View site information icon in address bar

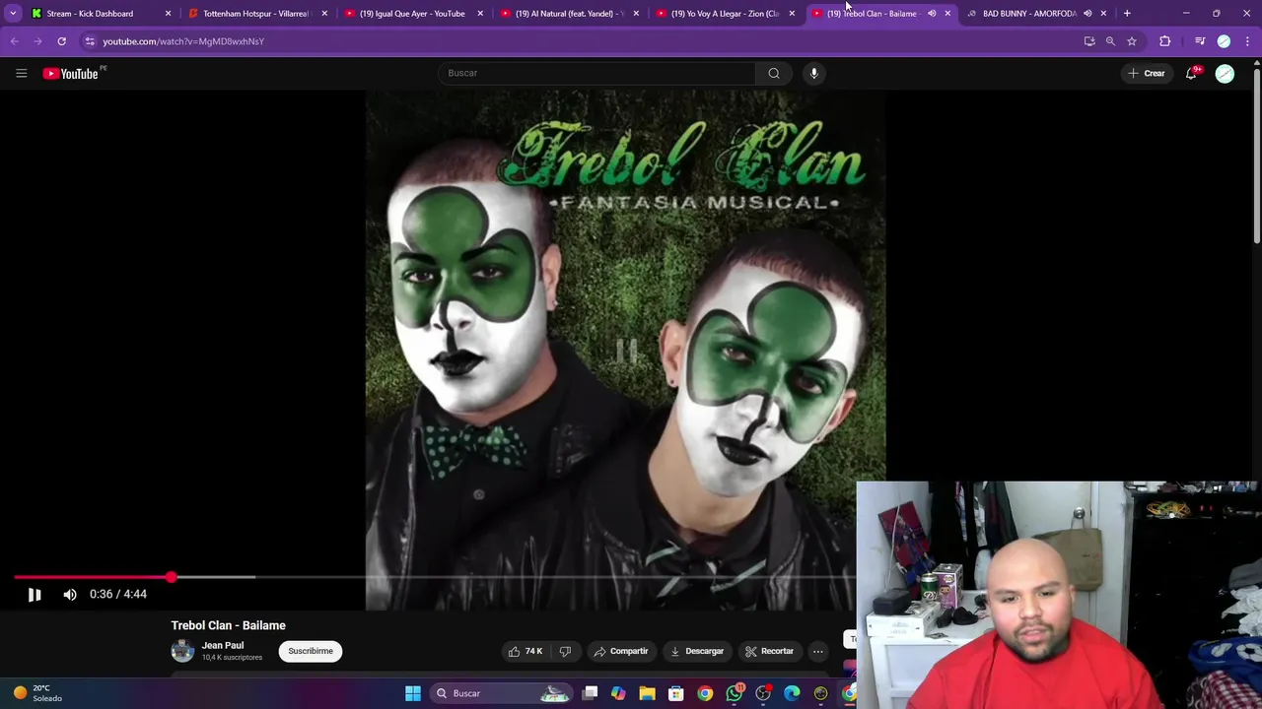90,41
